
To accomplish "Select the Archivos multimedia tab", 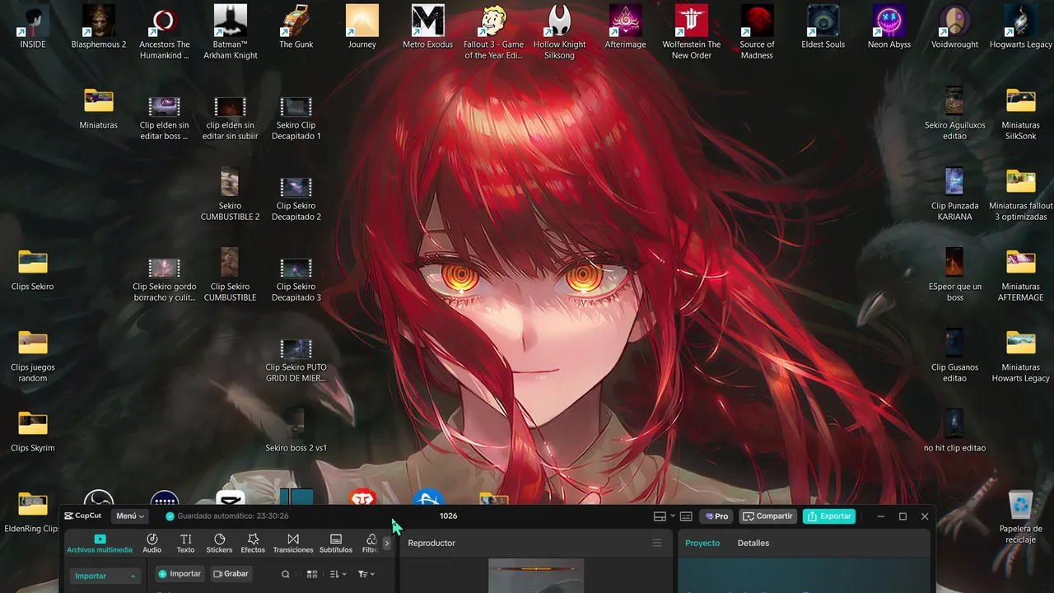I will point(100,543).
